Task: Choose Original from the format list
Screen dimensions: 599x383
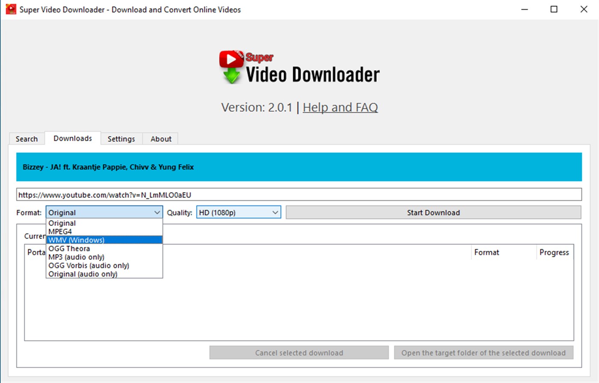Action: coord(104,223)
